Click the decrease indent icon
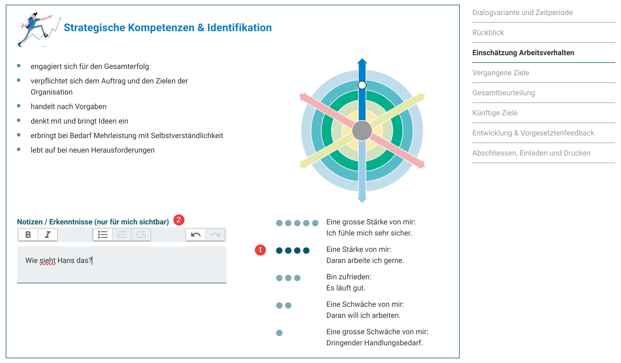621x363 pixels. click(x=122, y=234)
